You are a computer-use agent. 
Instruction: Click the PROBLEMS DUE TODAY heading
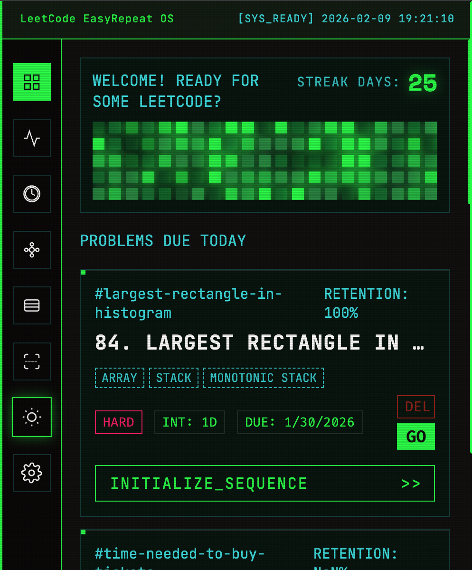(x=163, y=241)
